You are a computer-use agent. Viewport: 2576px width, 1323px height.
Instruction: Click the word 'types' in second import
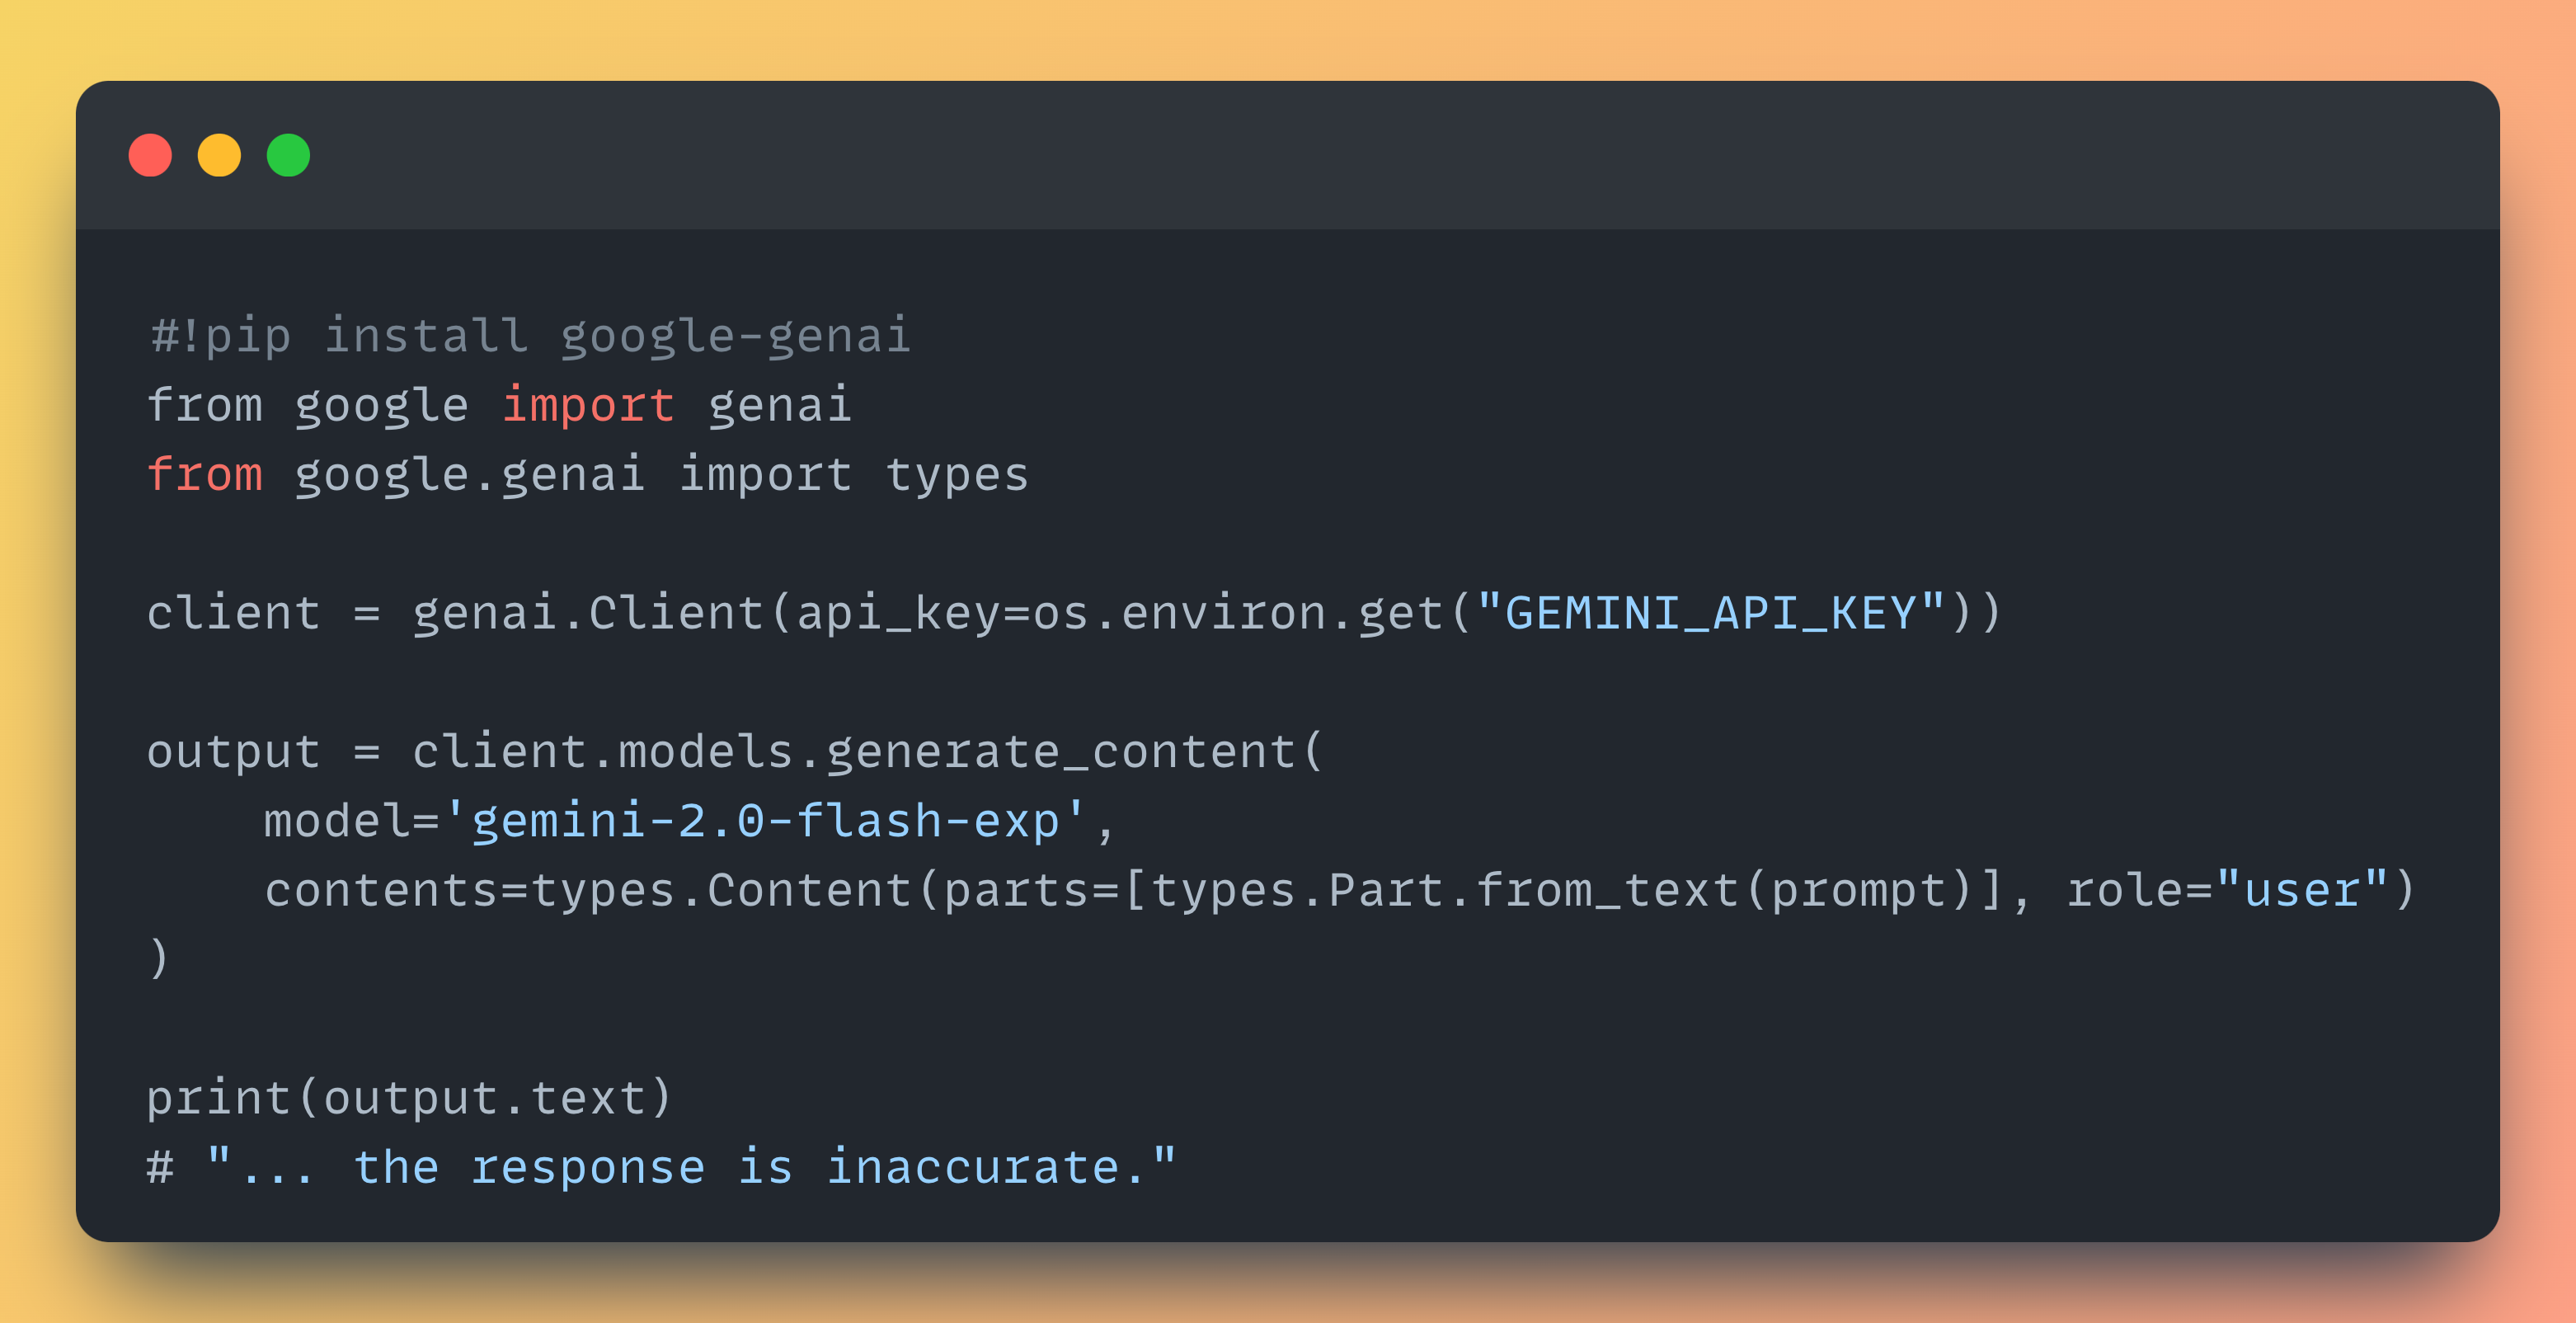point(956,474)
